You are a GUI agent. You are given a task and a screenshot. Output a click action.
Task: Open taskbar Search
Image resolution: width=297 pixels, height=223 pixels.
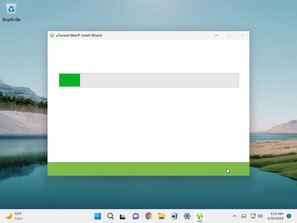110,216
